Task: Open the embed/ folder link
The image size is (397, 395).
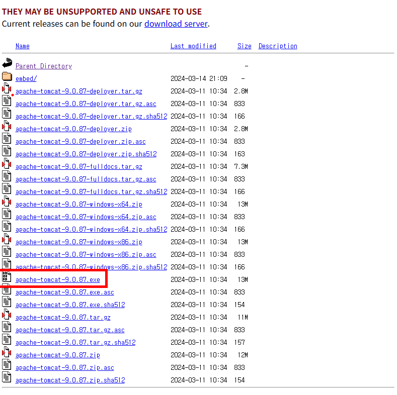Action: click(26, 78)
